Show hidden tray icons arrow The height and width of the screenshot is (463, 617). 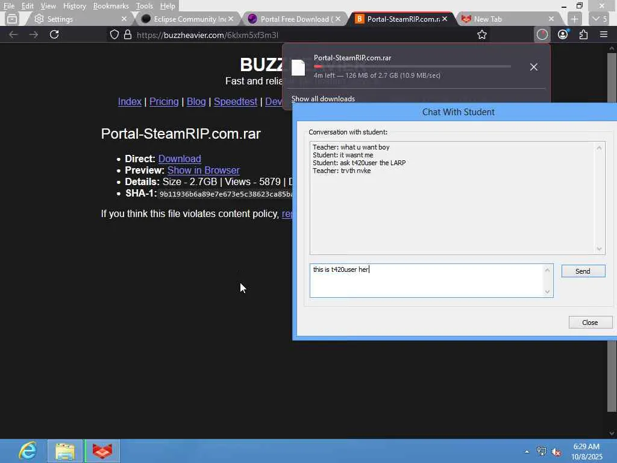pyautogui.click(x=527, y=452)
